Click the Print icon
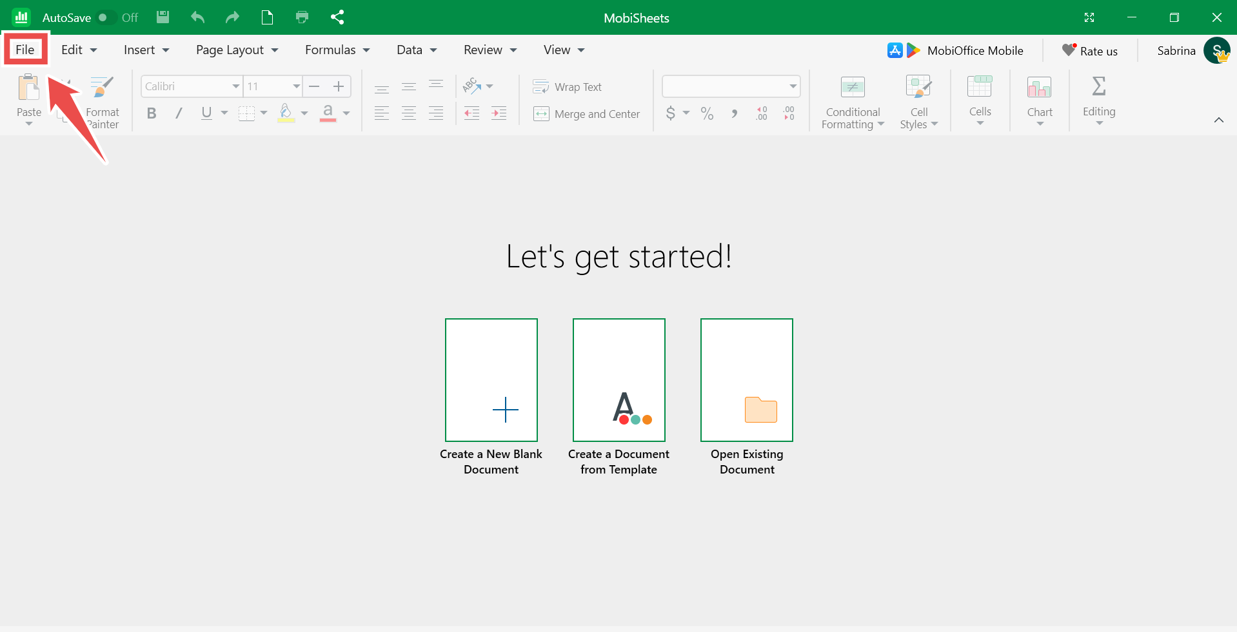Viewport: 1237px width, 632px height. tap(302, 17)
